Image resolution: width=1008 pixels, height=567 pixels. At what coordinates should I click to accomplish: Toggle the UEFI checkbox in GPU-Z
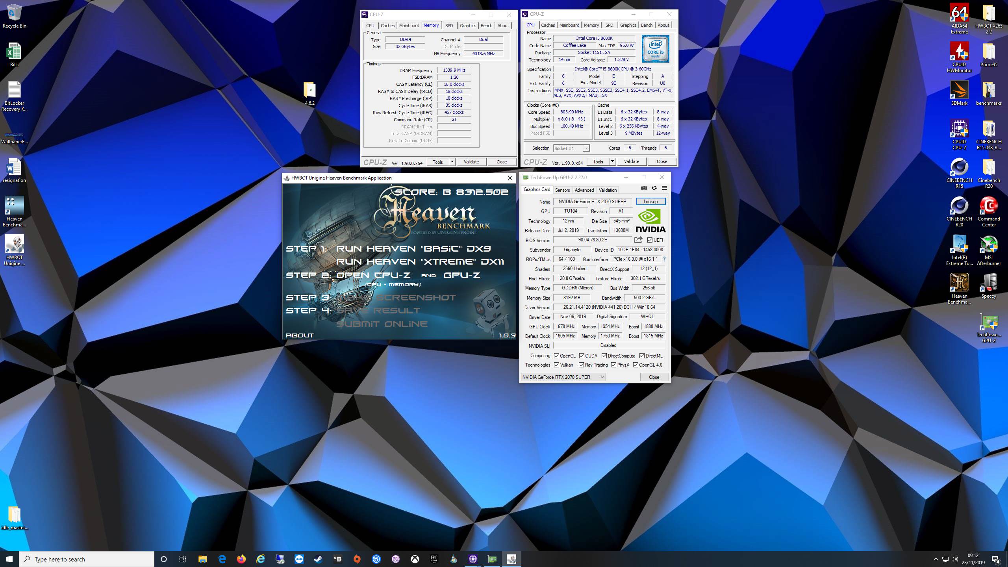650,240
